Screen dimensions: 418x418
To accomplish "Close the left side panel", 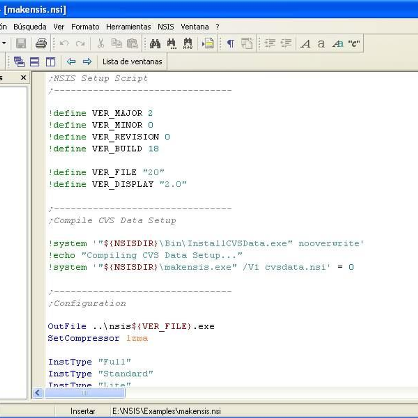I will tap(23, 78).
